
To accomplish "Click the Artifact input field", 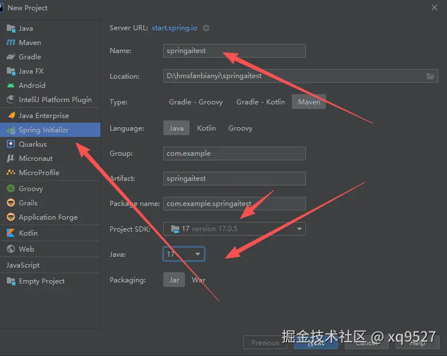I will click(x=234, y=178).
